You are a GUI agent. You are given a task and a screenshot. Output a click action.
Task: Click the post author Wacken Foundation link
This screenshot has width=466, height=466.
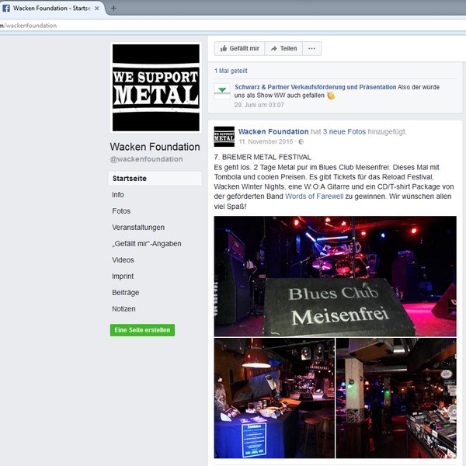click(x=273, y=132)
